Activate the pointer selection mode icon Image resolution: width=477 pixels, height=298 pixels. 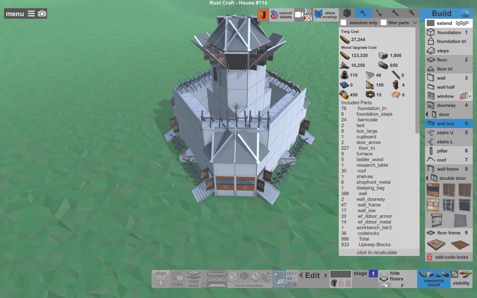(279, 279)
